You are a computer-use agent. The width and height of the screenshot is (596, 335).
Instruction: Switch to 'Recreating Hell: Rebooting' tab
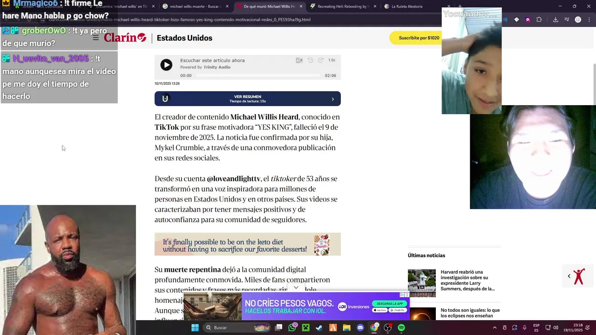tap(343, 7)
